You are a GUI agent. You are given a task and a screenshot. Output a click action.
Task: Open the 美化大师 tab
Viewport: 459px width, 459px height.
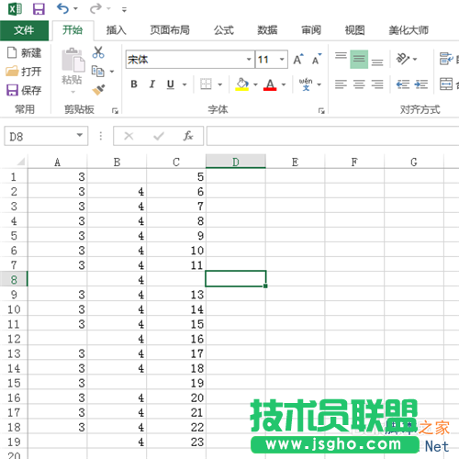pos(409,30)
